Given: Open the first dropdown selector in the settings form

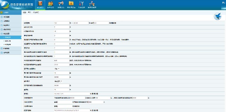Looking at the screenshot, I should [57, 69].
